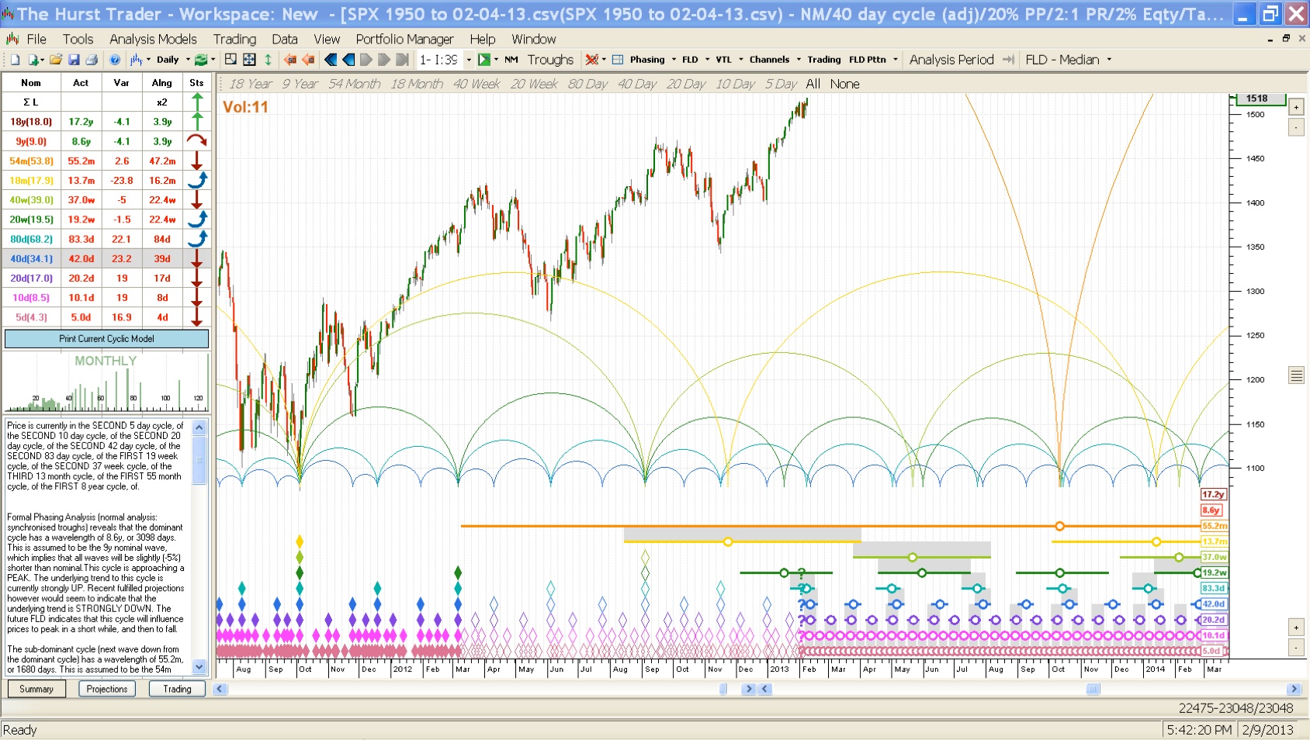Click the arrow icon beside Analysis Period
The width and height of the screenshot is (1310, 740).
point(1008,60)
